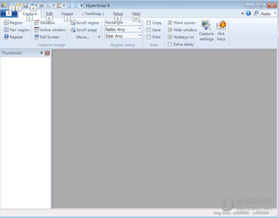Screen dimensions: 279x218
Task: Open the dropdown arrow beside the Copy icon
Action: (53, 5)
